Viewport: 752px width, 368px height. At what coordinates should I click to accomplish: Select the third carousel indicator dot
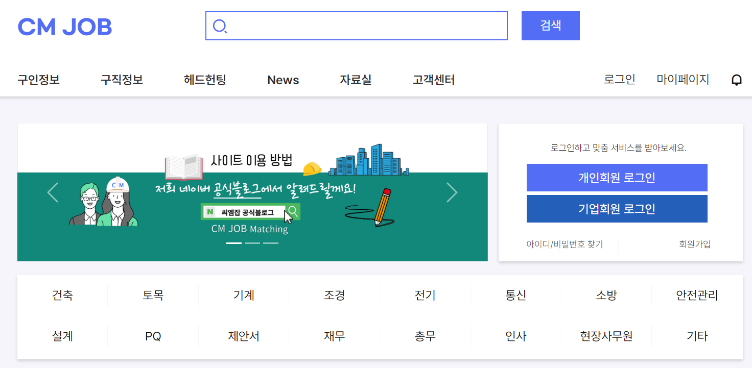(270, 243)
